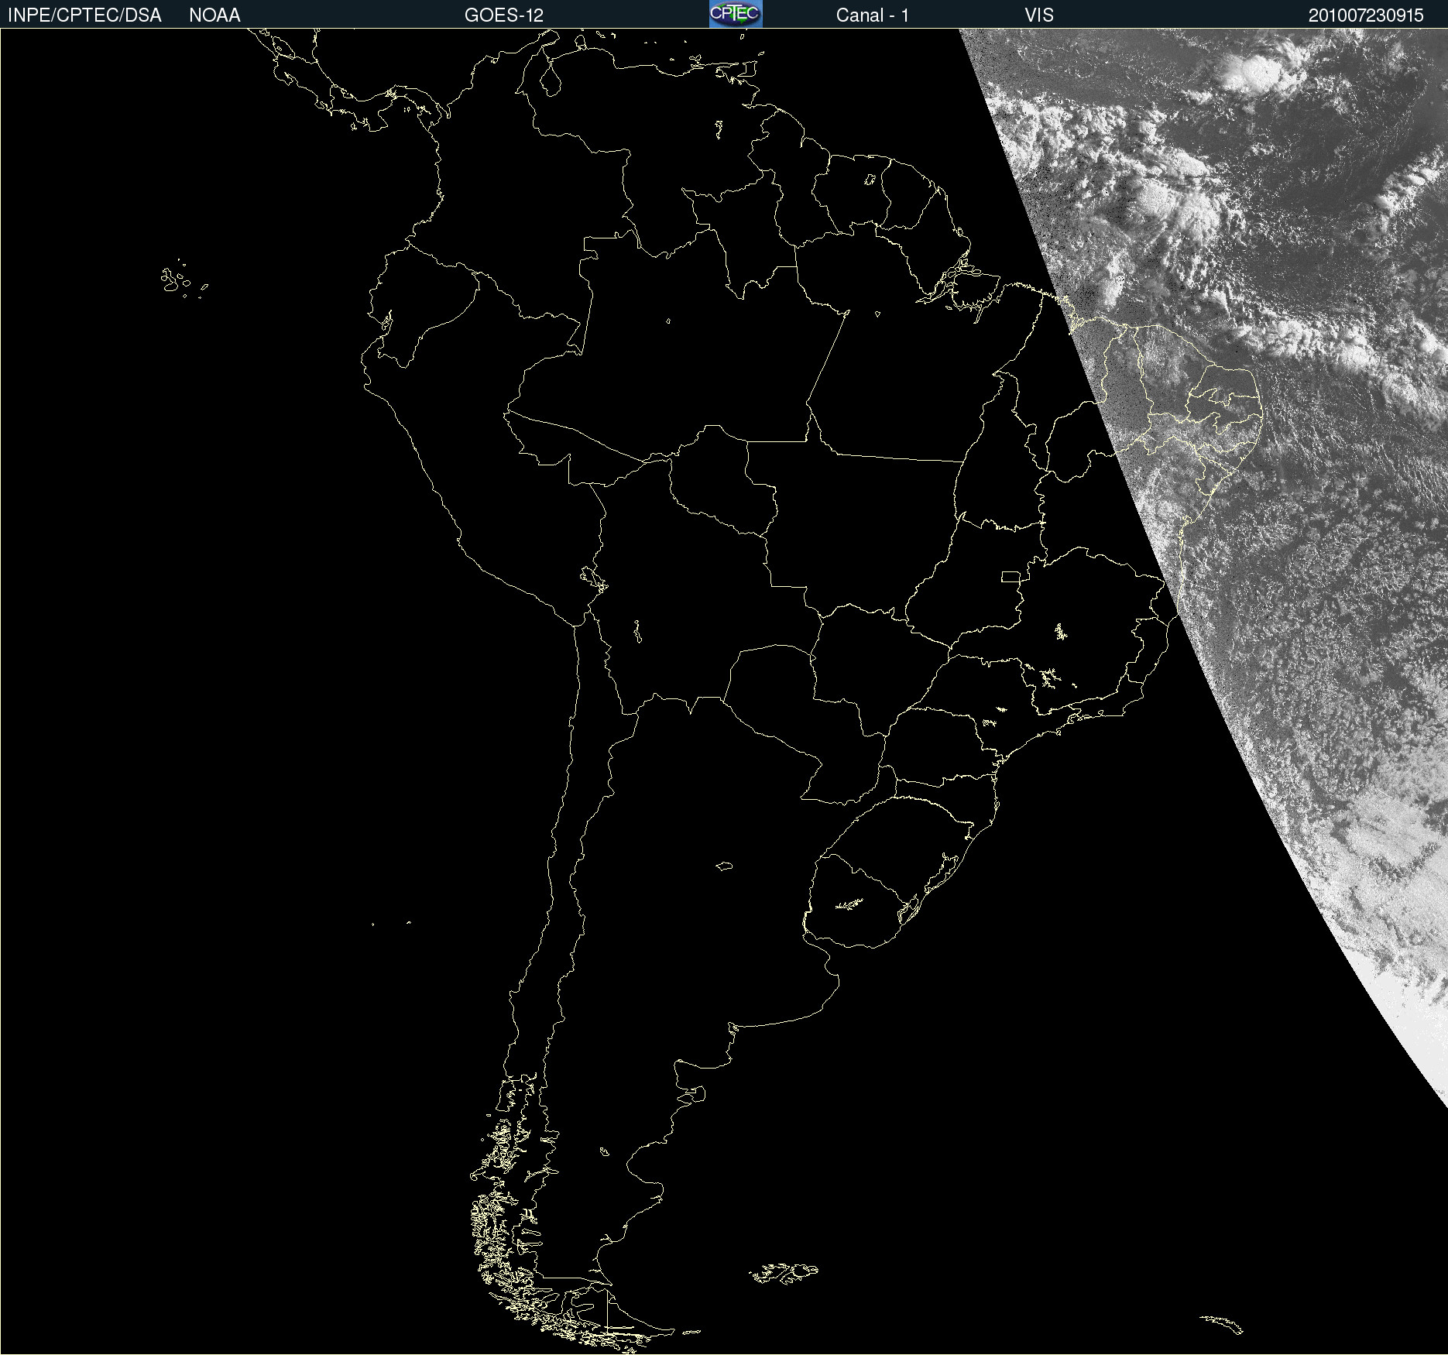The image size is (1448, 1355).
Task: Select the INPE/CPTEC/DSA header text
Action: pyautogui.click(x=84, y=15)
